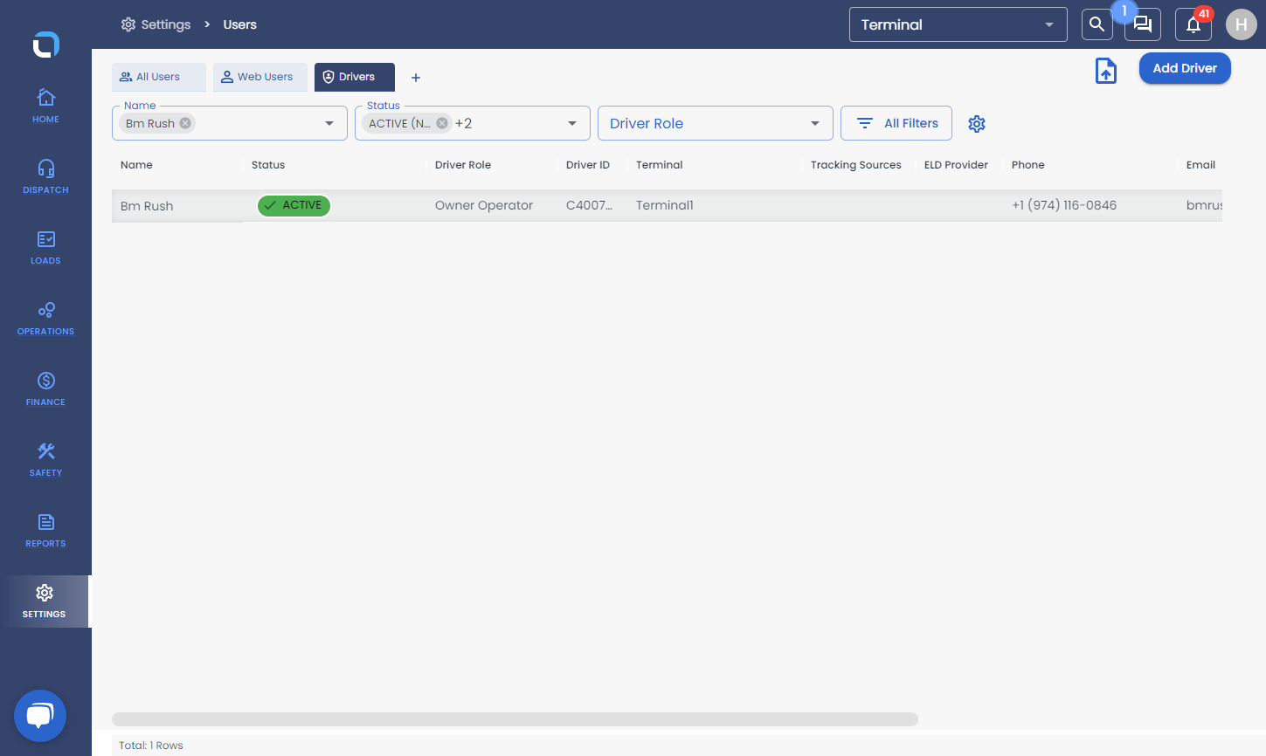Go to Dispatch in sidebar
The height and width of the screenshot is (756, 1266).
pos(45,176)
